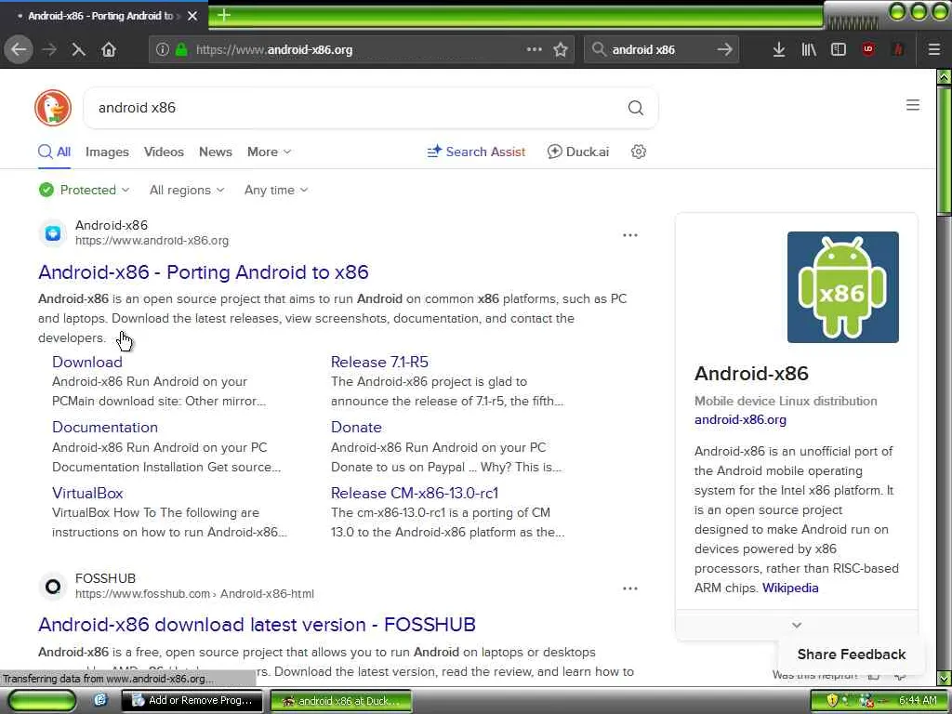Go back to the previous page
This screenshot has height=714, width=952.
coord(19,50)
